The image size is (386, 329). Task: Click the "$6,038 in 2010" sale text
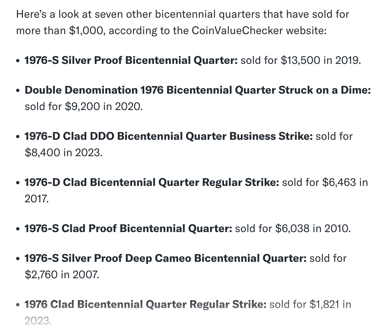(x=313, y=228)
